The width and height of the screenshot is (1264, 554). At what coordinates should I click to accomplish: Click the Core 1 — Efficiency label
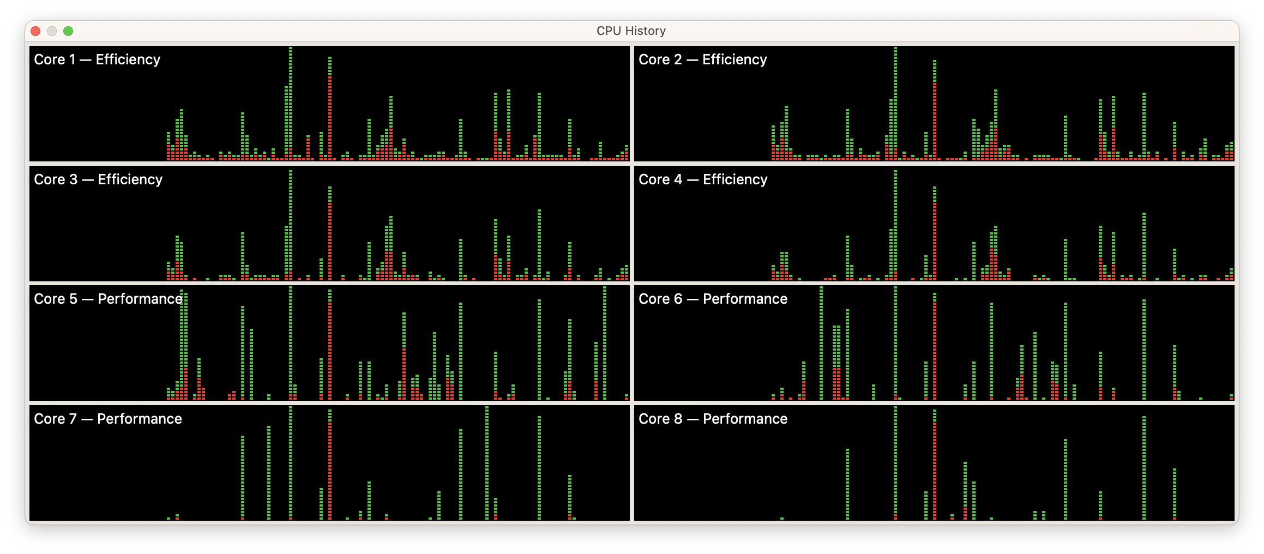(x=97, y=59)
